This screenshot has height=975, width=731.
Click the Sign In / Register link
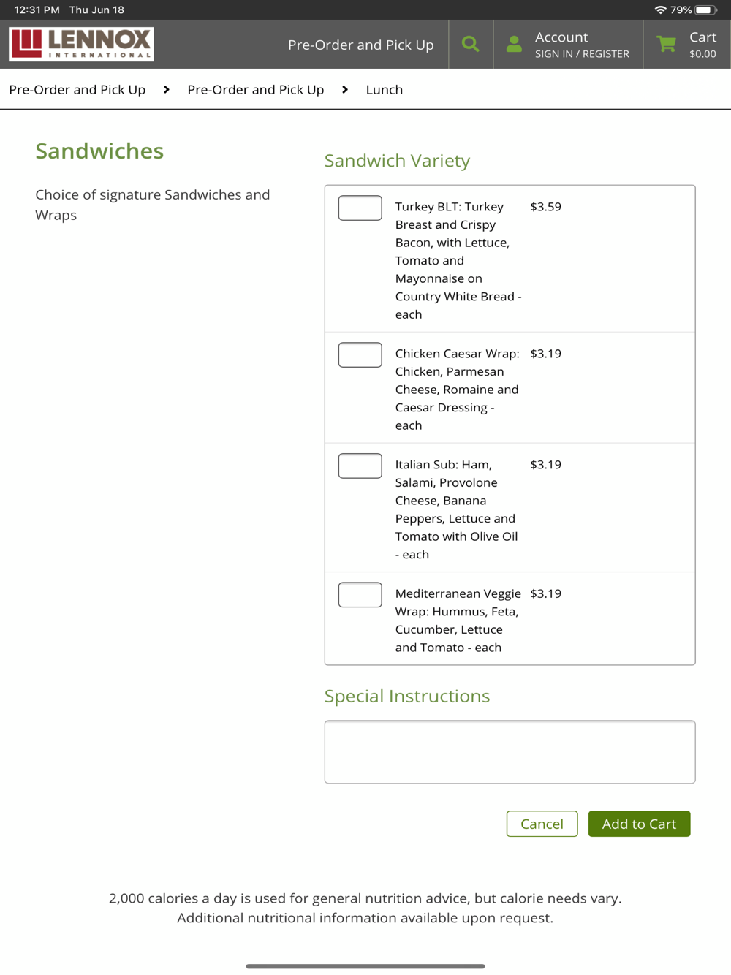(582, 54)
